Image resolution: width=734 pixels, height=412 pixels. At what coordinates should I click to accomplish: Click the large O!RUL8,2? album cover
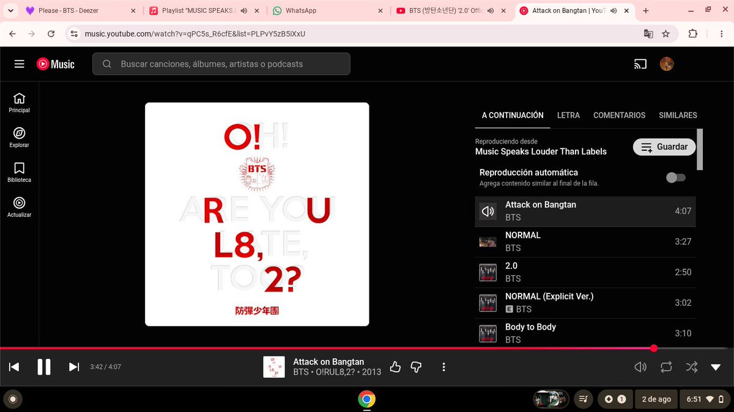pos(257,214)
